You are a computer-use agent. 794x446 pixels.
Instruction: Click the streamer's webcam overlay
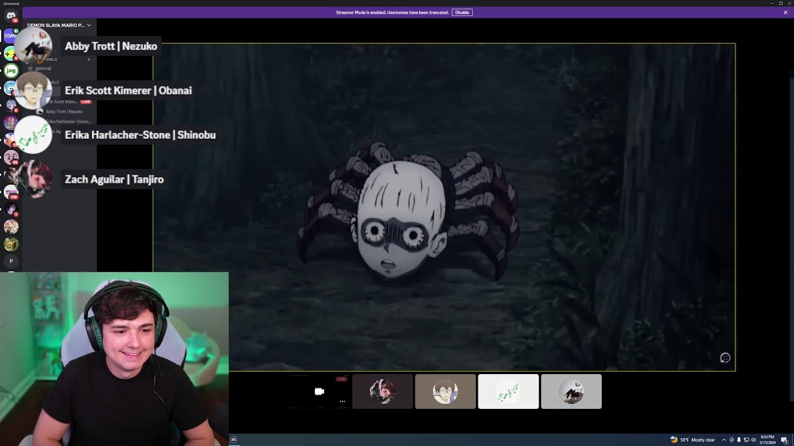tap(114, 359)
